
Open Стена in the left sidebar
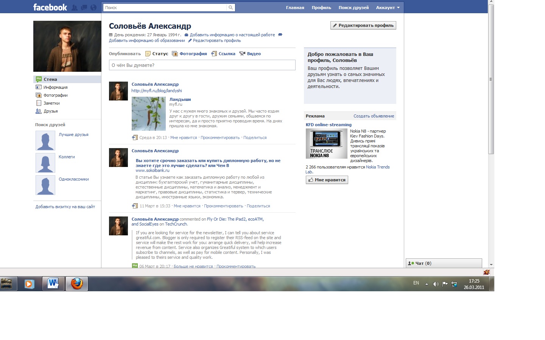tap(67, 79)
